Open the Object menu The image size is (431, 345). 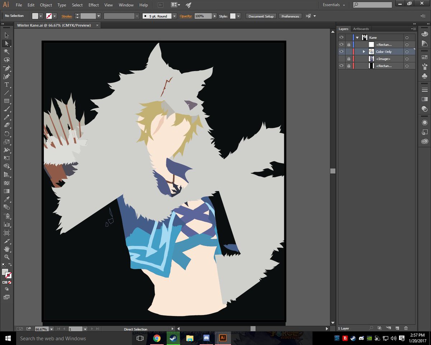click(46, 5)
